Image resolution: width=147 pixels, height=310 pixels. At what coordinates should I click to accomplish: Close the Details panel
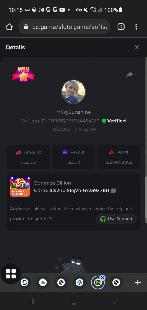click(137, 47)
